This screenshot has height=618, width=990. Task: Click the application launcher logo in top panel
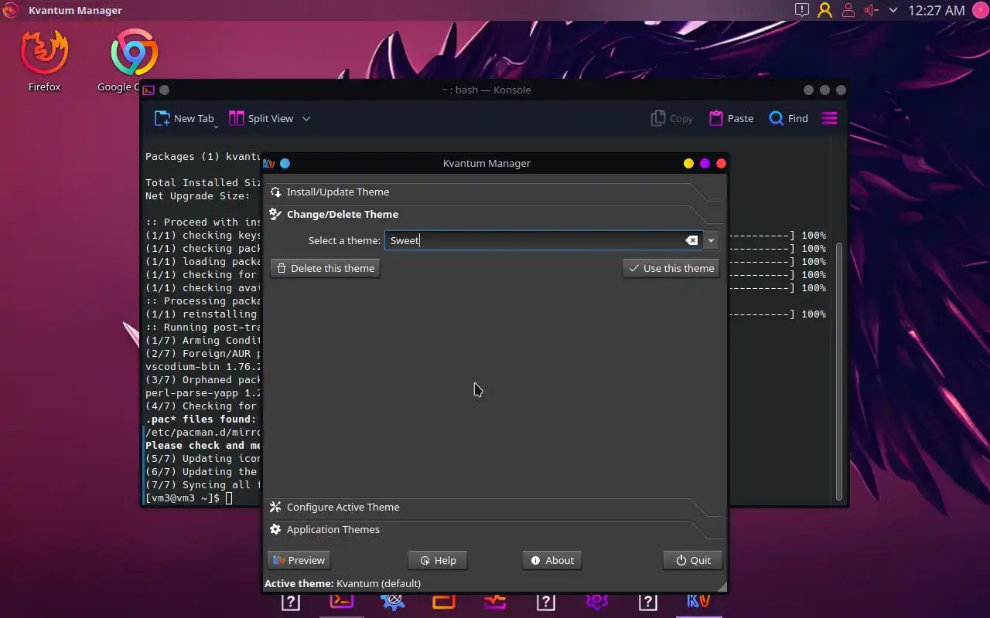pos(10,10)
